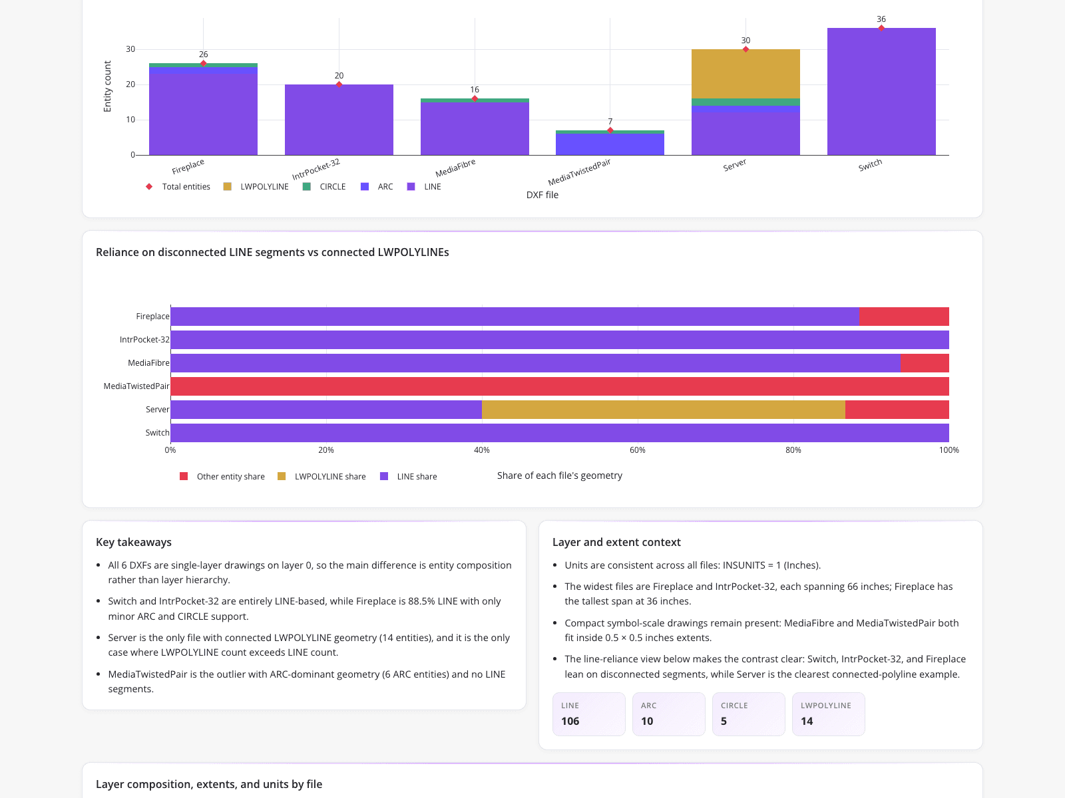1065x798 pixels.
Task: Click the bullet about INSUNITS units consistency
Action: 693,565
